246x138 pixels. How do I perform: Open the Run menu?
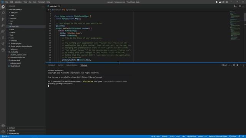point(35,2)
